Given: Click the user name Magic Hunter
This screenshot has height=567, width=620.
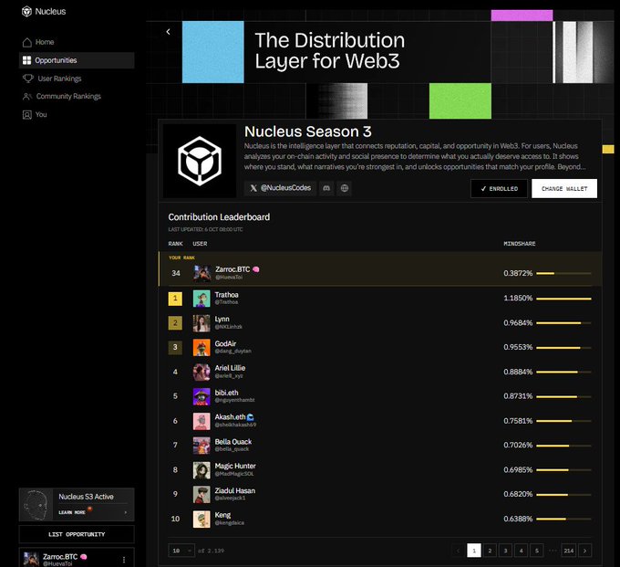Looking at the screenshot, I should coord(235,466).
